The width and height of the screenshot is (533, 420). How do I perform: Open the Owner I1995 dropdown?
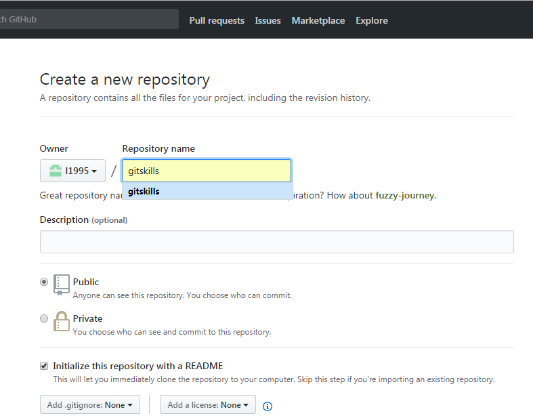(73, 171)
